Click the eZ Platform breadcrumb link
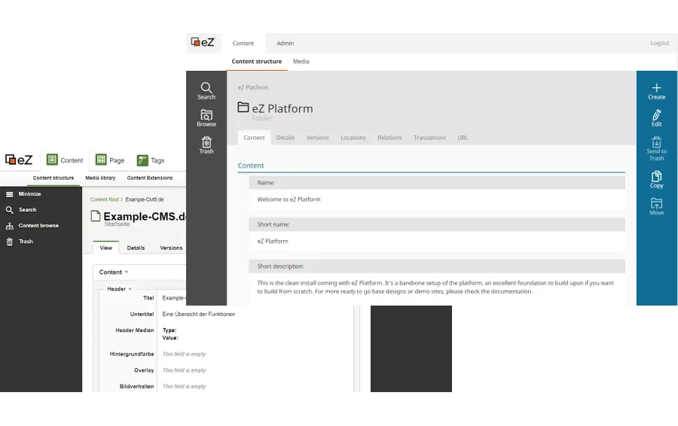The height and width of the screenshot is (426, 678). [253, 87]
